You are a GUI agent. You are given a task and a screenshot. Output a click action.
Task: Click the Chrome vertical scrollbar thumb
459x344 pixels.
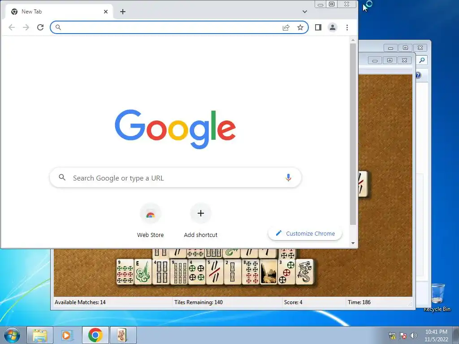[x=353, y=134]
